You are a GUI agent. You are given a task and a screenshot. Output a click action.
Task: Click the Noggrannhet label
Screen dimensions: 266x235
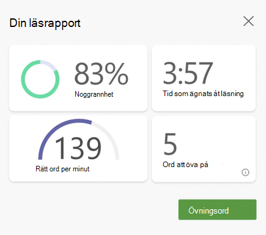(x=94, y=94)
